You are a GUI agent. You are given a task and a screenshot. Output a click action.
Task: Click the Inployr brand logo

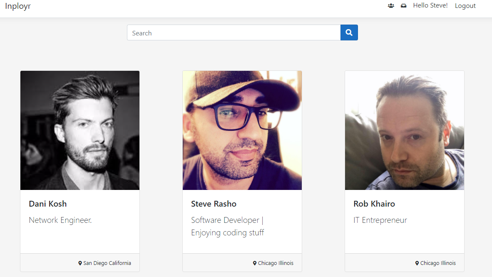coord(18,6)
